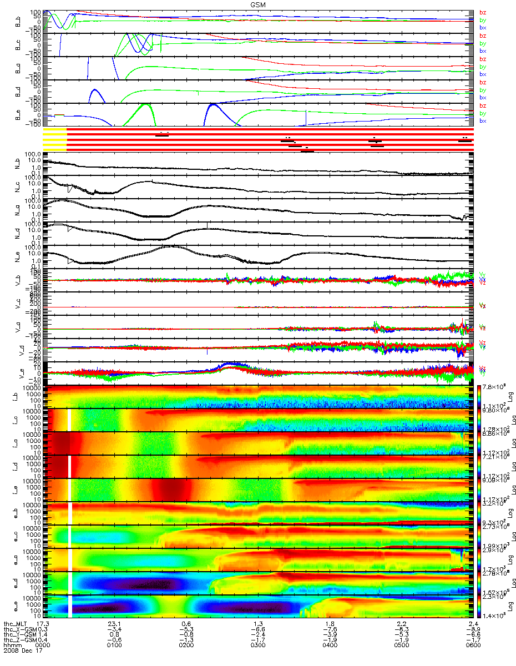The image size is (516, 666).
Task: Pick the V_a velocity panel label
Action: tap(18, 327)
